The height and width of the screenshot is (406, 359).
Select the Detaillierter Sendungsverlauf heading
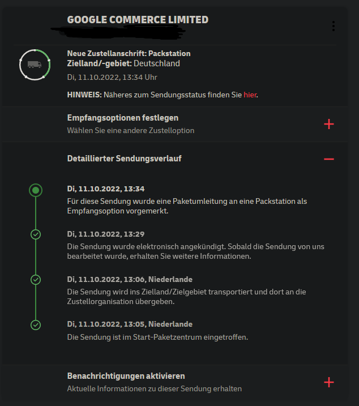pyautogui.click(x=124, y=159)
